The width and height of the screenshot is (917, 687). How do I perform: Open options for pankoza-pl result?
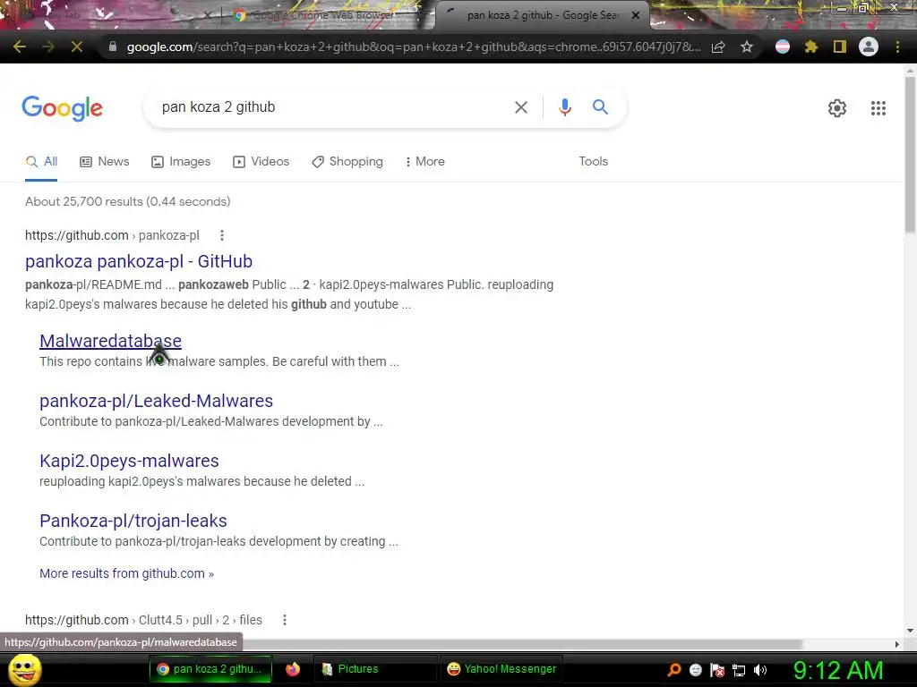coord(222,235)
